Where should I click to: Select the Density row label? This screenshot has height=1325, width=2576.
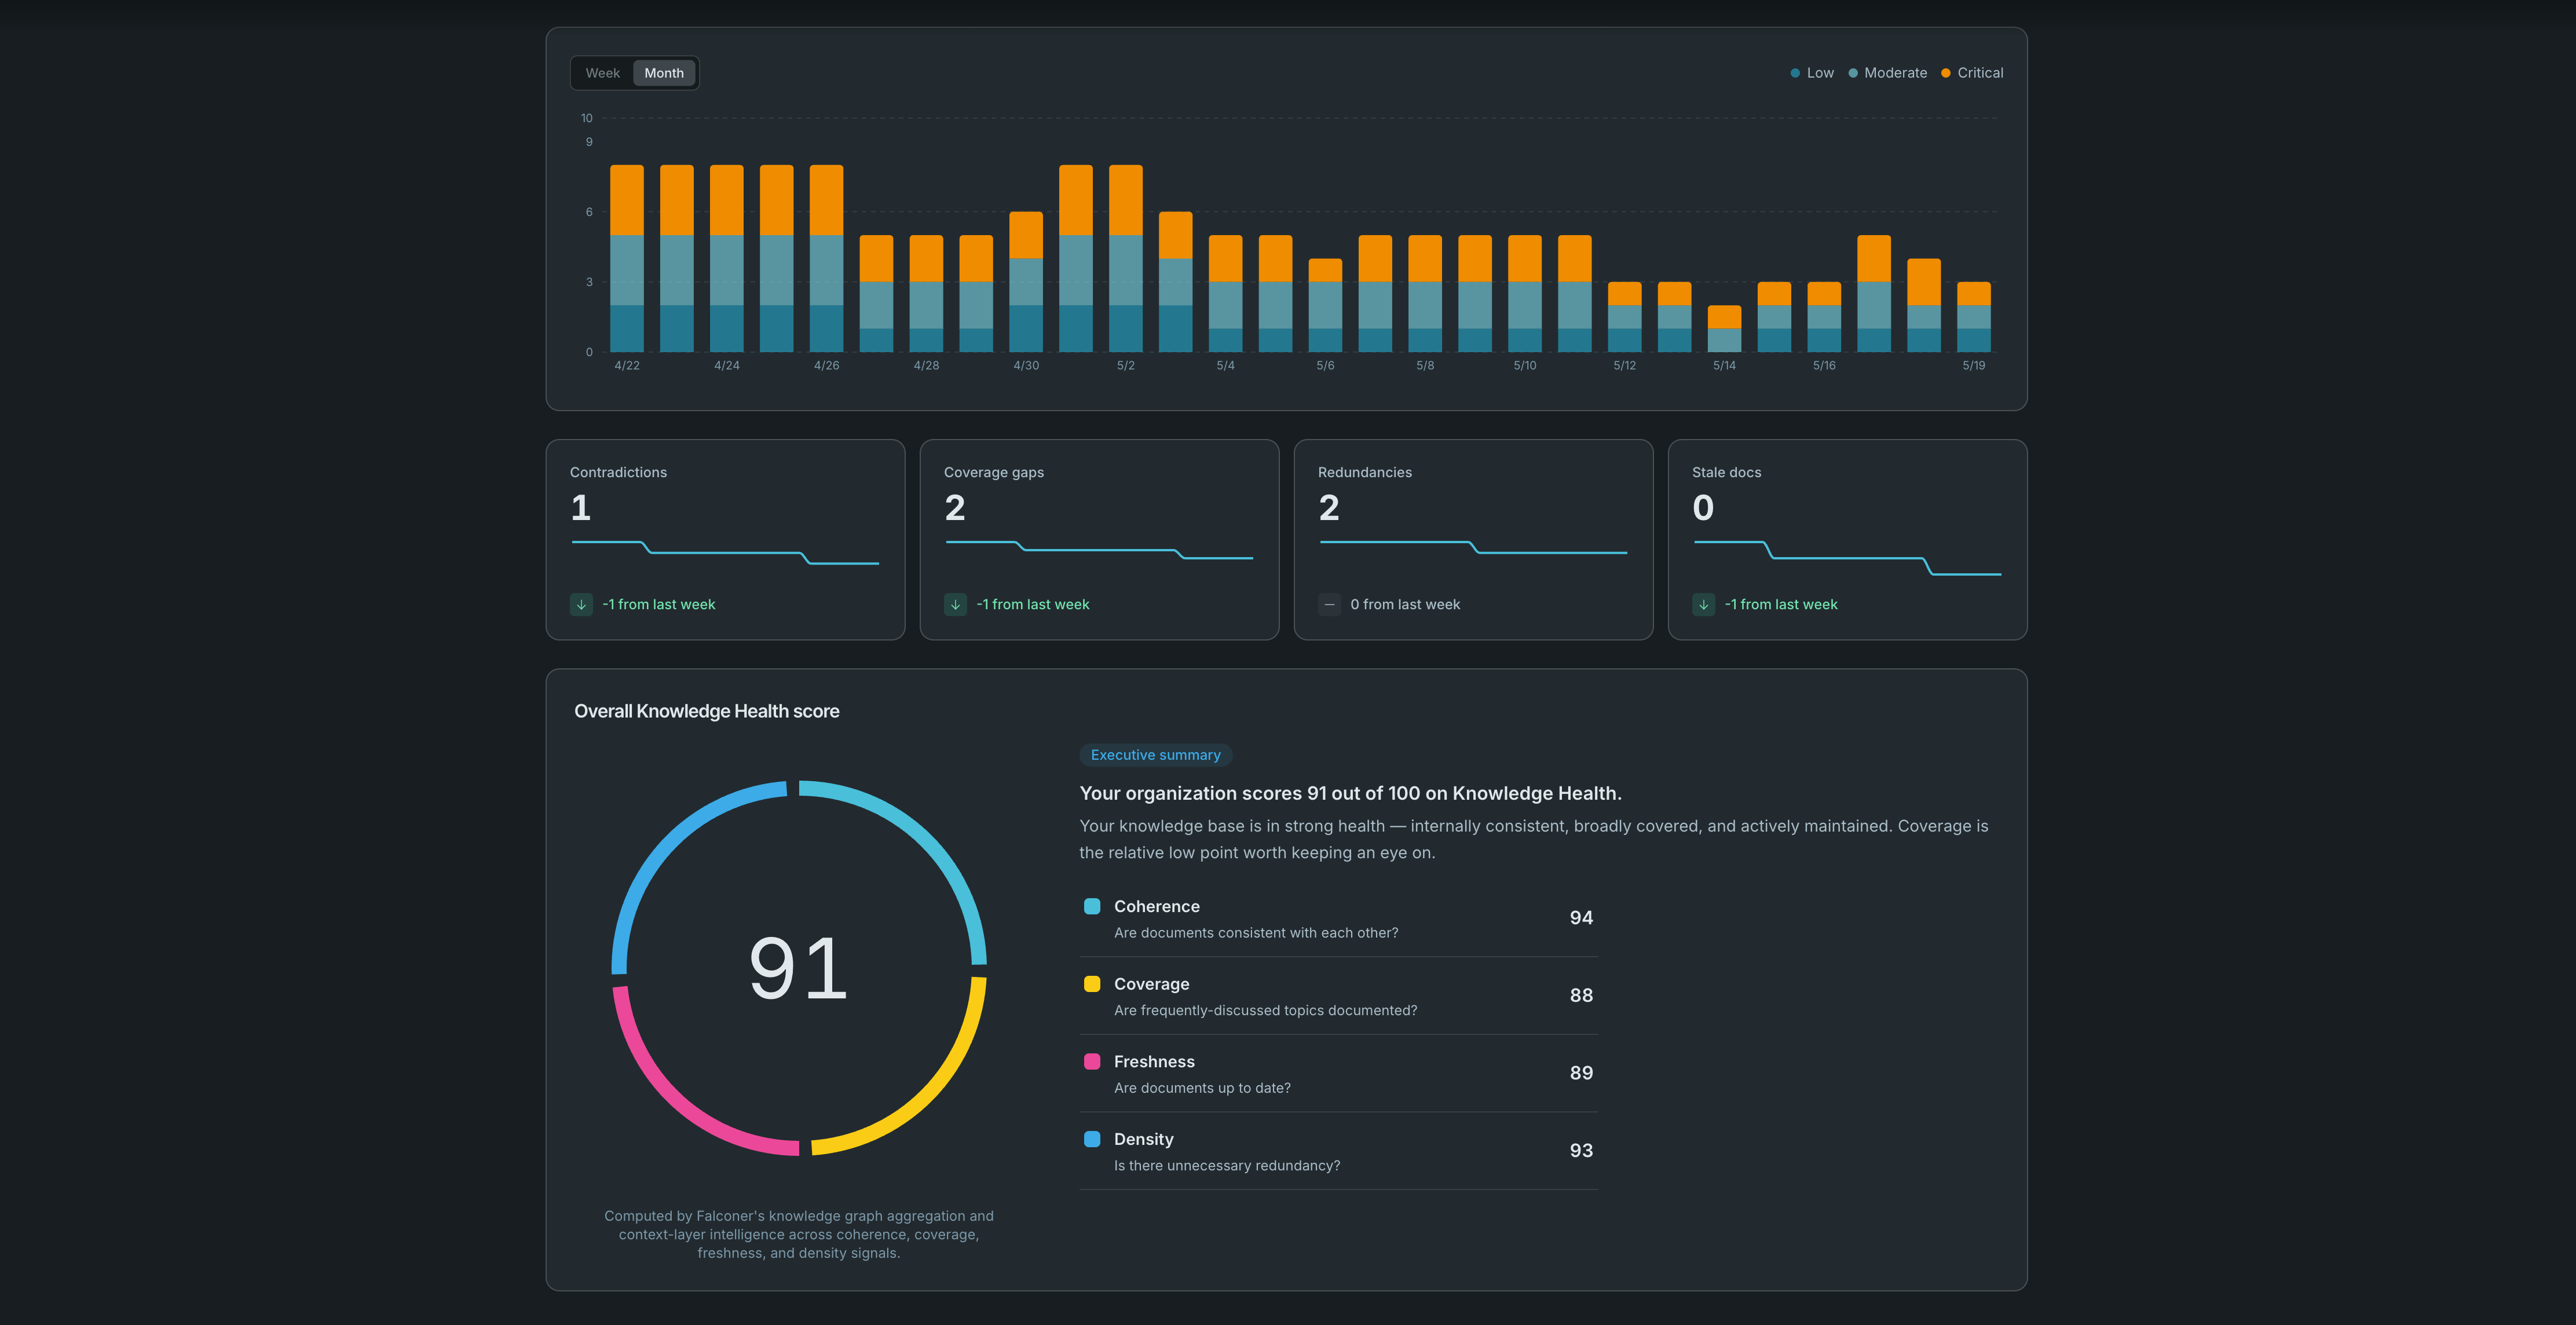coord(1144,1139)
